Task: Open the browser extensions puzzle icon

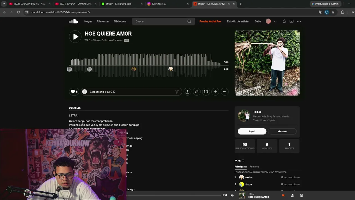Action: click(343, 12)
